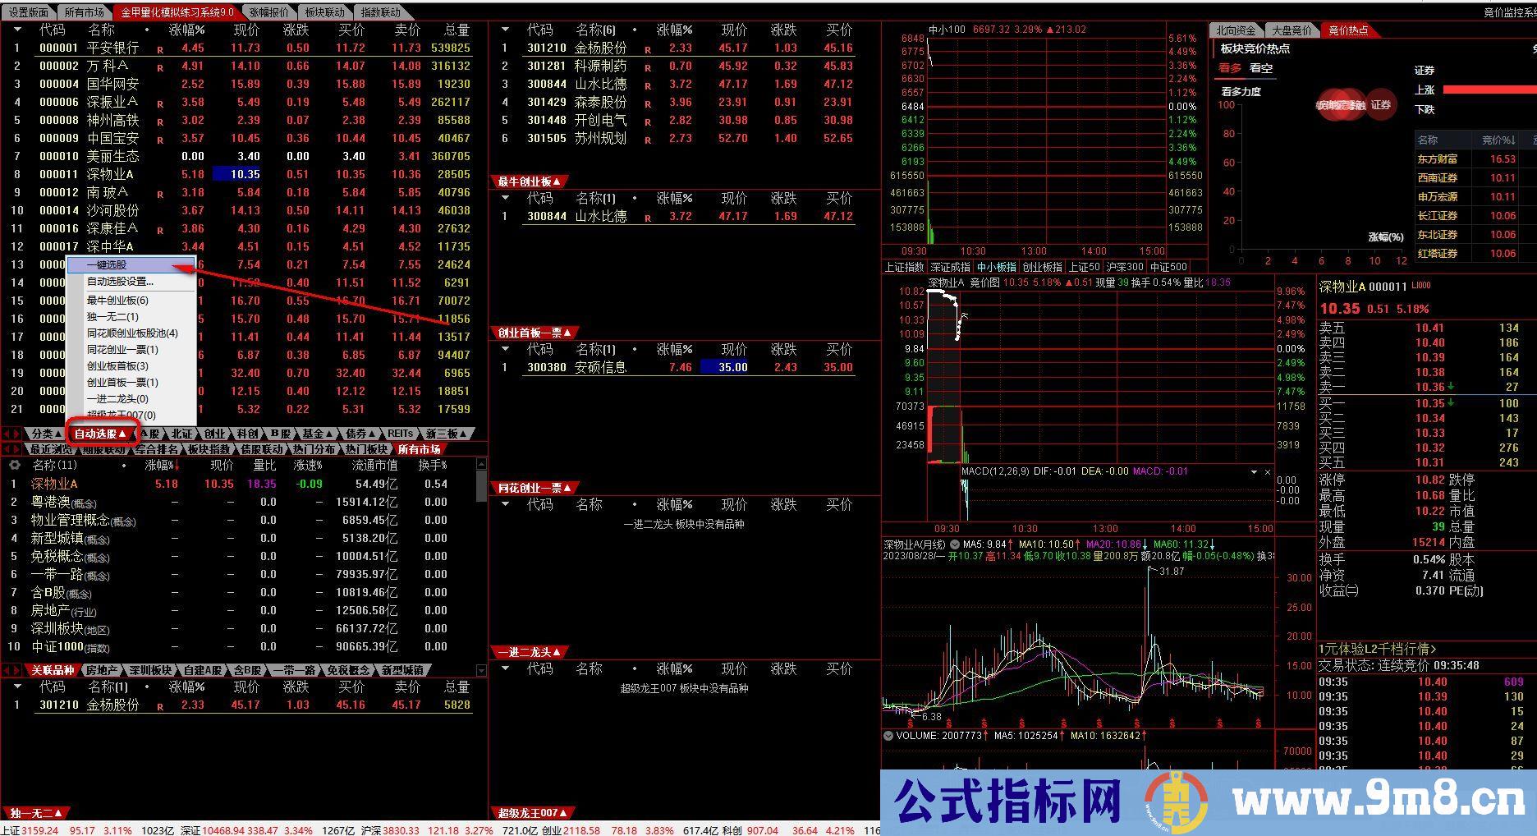Open column dropdown in 创业首板一票 list header
Image resolution: width=1537 pixels, height=836 pixels.
coord(505,349)
